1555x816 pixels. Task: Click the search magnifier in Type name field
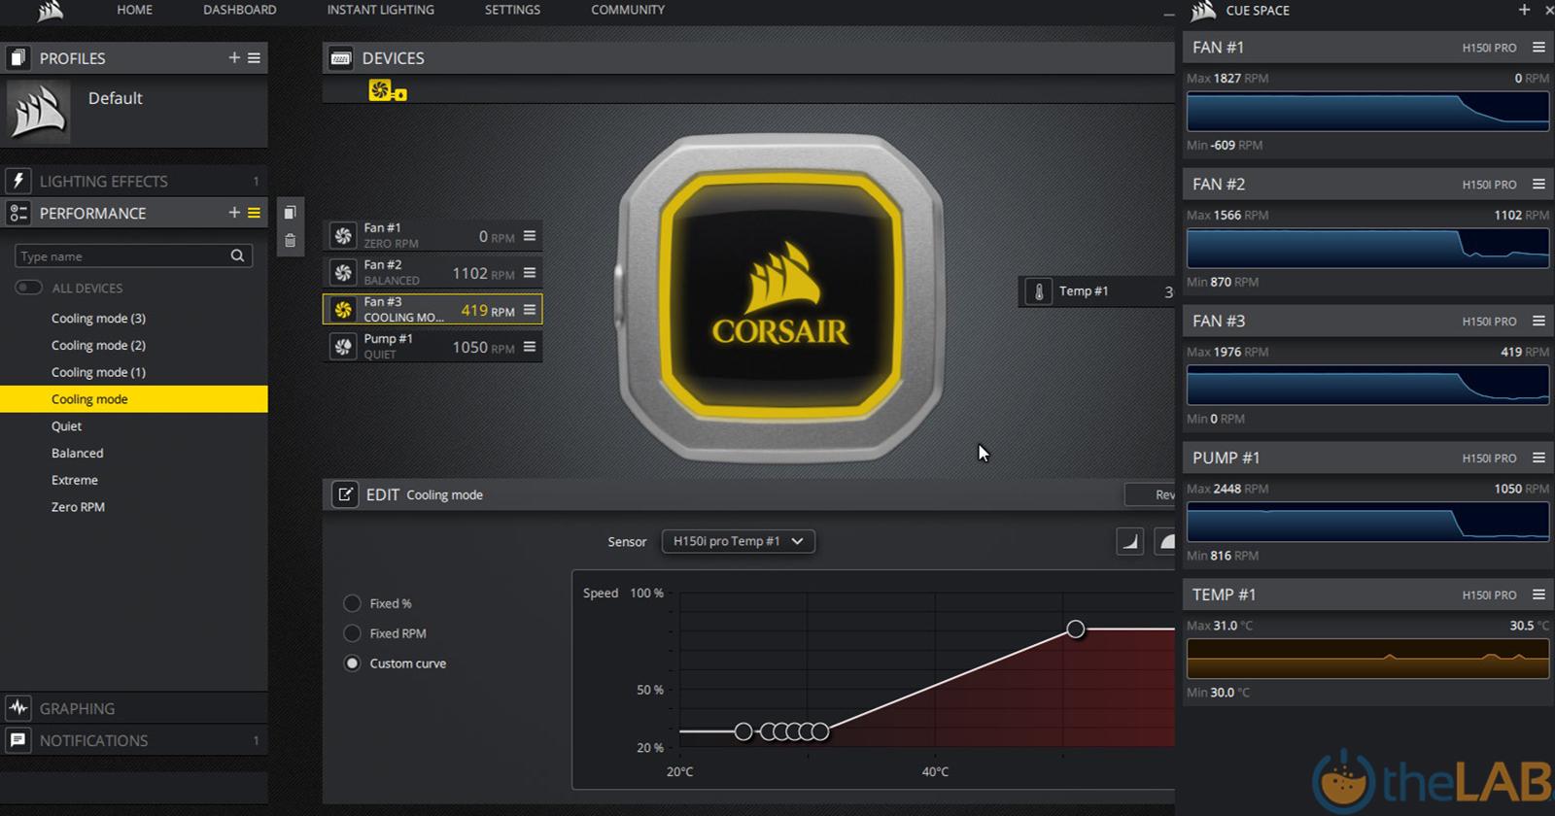(237, 255)
